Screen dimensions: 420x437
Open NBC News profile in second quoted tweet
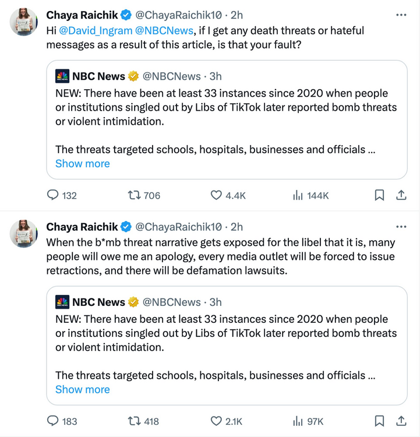[98, 302]
